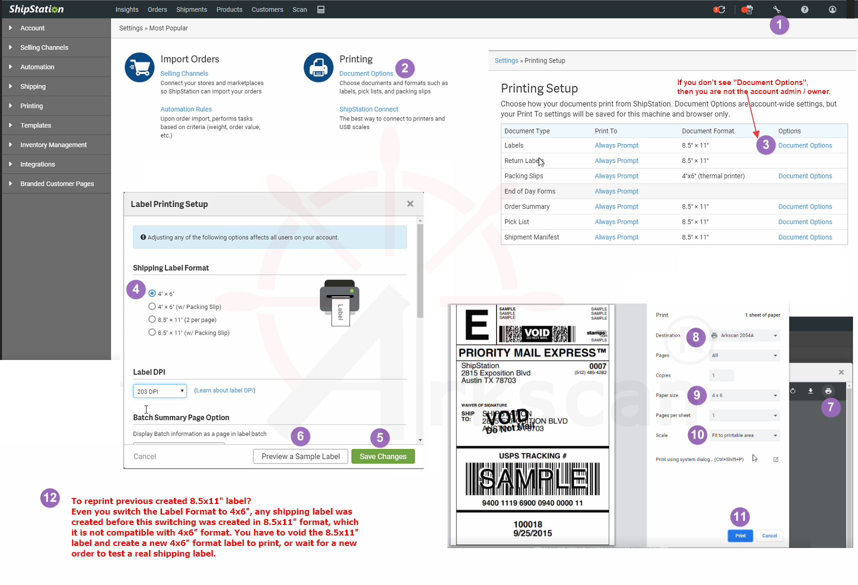This screenshot has height=585, width=858.
Task: Click the ShipStation logo
Action: [x=36, y=9]
